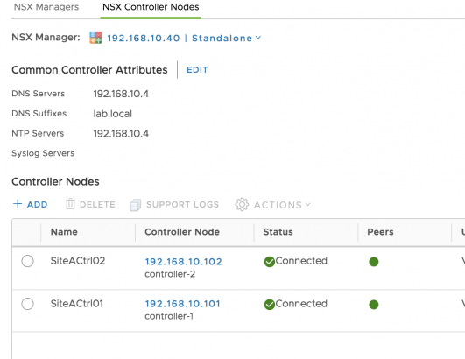Click the trash can DELETE icon
Viewport: 465px width, 359px height.
tap(70, 204)
